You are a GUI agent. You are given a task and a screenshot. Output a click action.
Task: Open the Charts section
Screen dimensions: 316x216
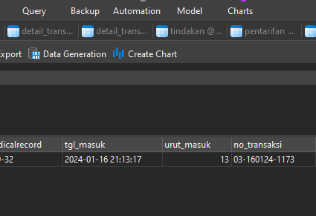pos(240,11)
